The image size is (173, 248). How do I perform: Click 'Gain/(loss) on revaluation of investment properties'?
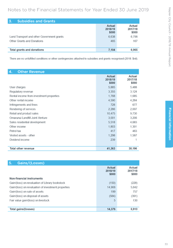point(40,187)
